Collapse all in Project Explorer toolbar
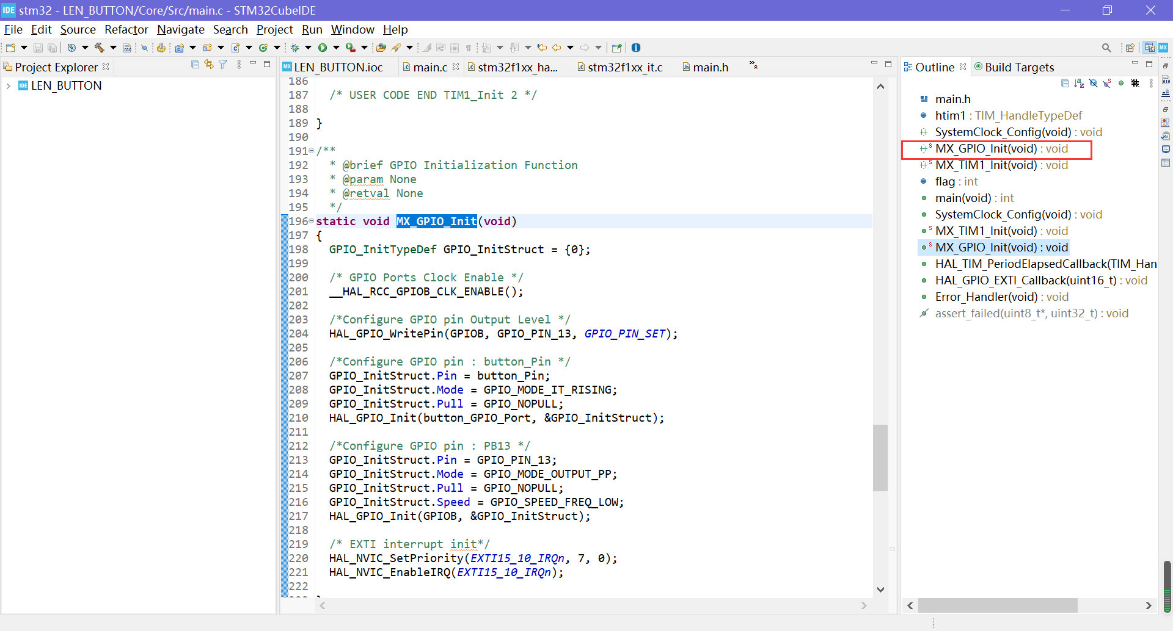 (195, 65)
